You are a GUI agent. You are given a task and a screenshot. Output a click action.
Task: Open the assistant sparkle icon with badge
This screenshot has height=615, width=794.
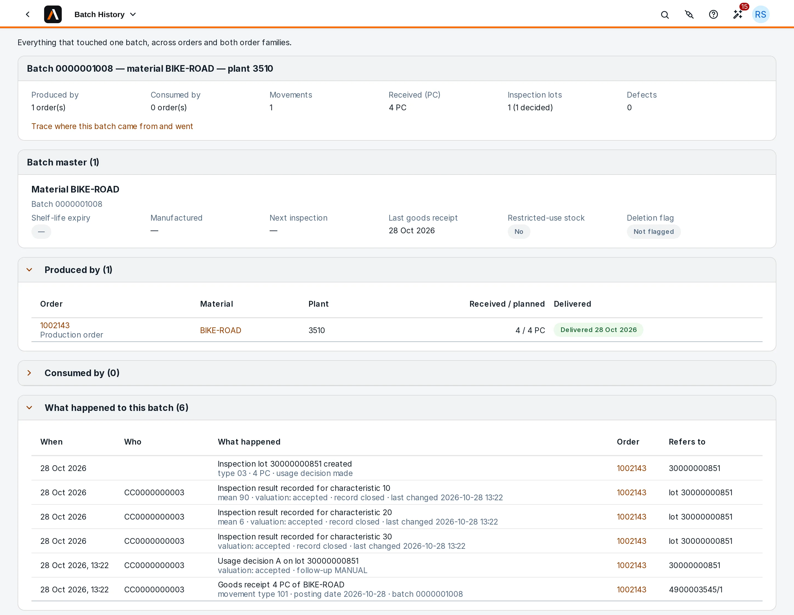[738, 15]
